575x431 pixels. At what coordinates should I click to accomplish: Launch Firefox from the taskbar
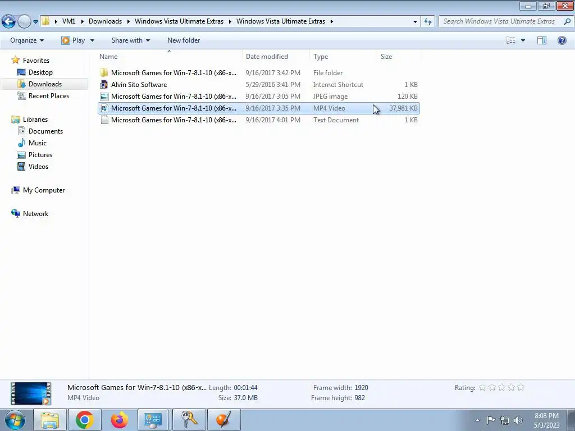click(x=120, y=420)
